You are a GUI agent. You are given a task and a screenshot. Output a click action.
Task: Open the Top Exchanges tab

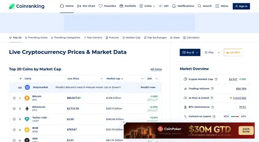(155, 37)
